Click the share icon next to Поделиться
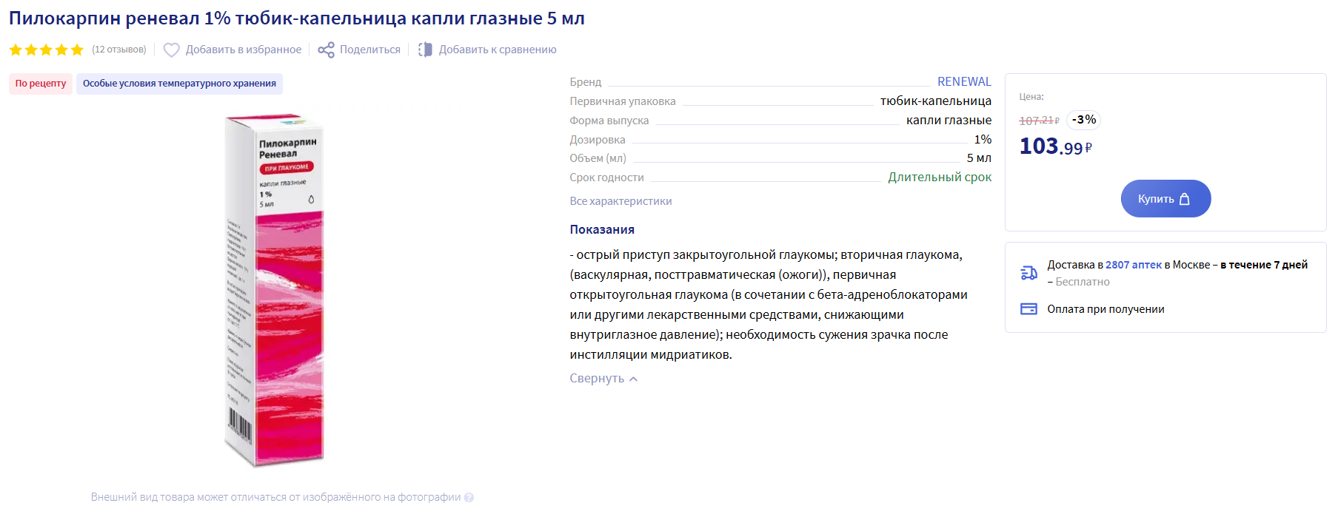The image size is (1338, 517). coord(326,50)
